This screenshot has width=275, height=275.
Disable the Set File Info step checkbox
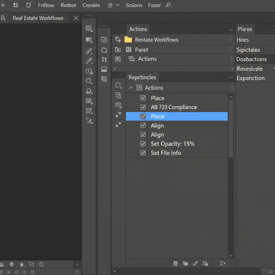coord(143,153)
